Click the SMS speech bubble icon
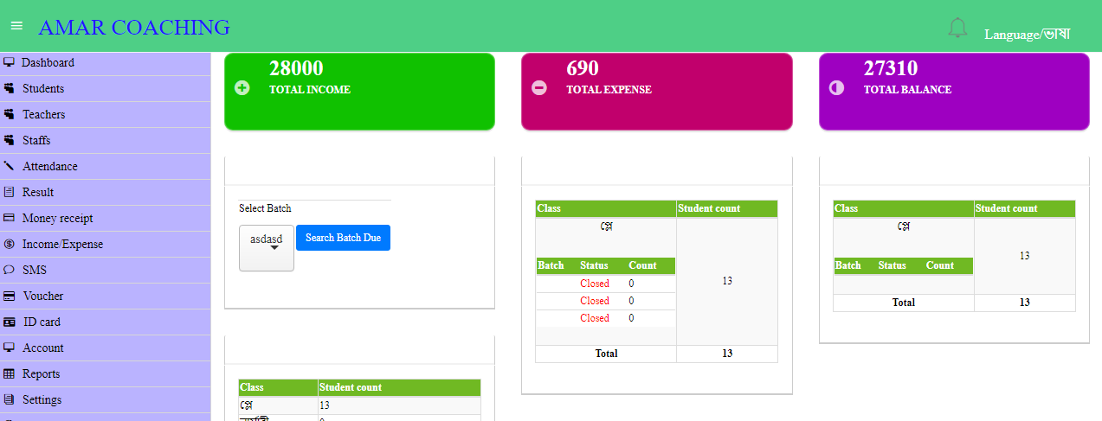Viewport: 1102px width, 421px height. click(10, 270)
